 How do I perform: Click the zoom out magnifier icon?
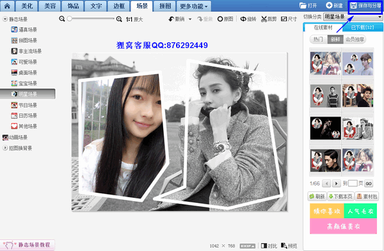tap(62, 19)
